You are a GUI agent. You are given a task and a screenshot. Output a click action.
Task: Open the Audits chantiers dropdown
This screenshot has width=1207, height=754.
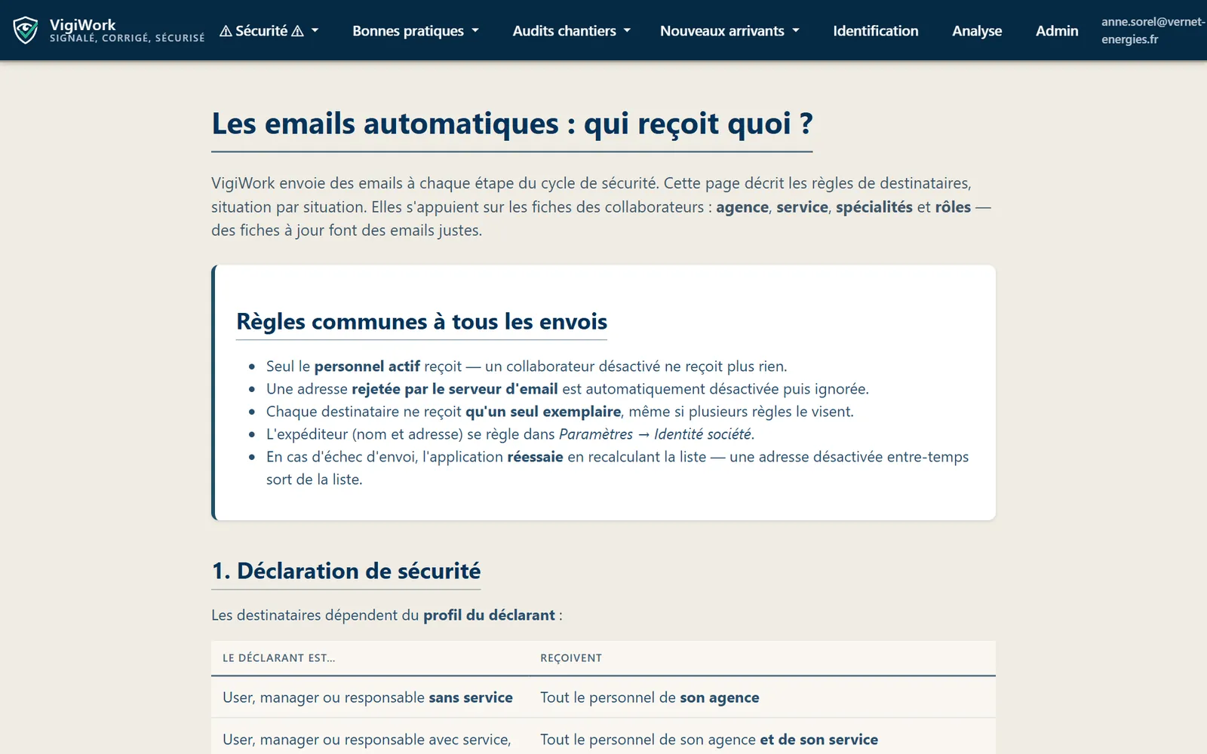point(571,31)
